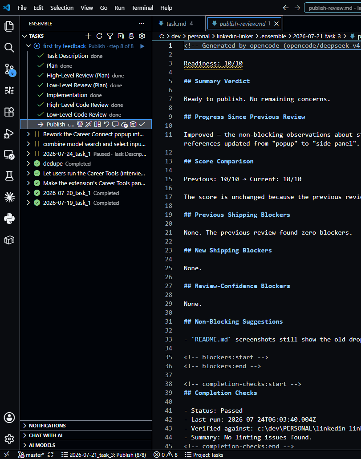Open Source Control view with badge 6
The width and height of the screenshot is (361, 459).
coord(9,69)
